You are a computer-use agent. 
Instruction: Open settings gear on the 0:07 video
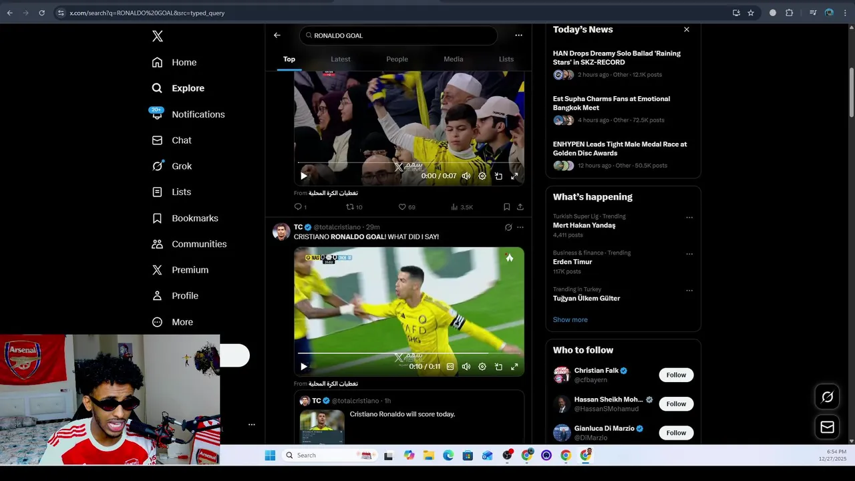[x=482, y=176]
